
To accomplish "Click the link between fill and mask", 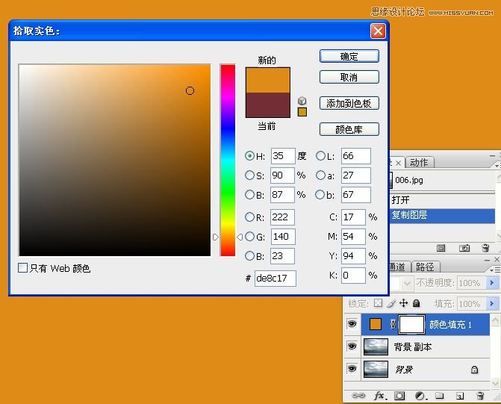I will coord(393,324).
